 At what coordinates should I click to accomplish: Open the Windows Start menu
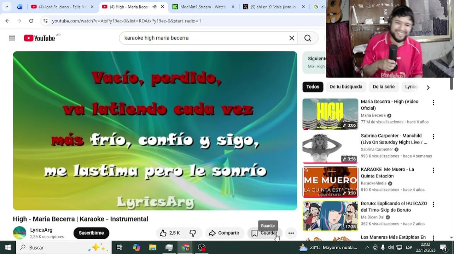tap(8, 247)
